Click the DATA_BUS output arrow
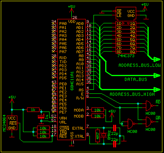Screen dimensions: 164x153 (x=157, y=75)
